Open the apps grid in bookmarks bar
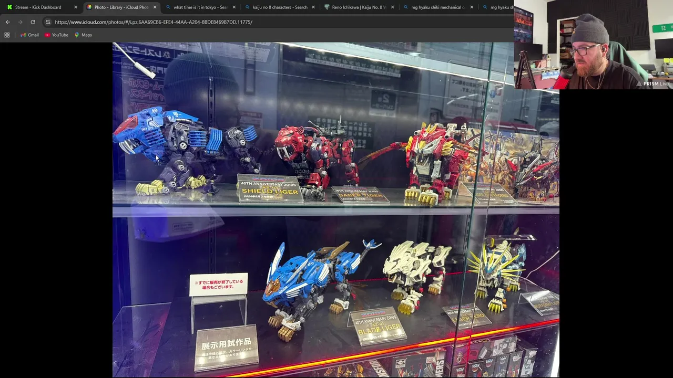Screen dimensions: 673x378 [x=7, y=35]
